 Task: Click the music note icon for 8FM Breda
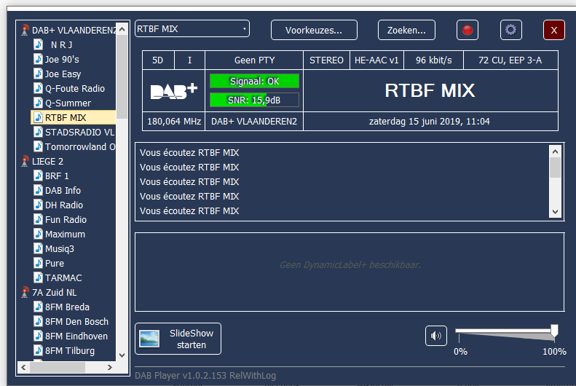point(38,307)
